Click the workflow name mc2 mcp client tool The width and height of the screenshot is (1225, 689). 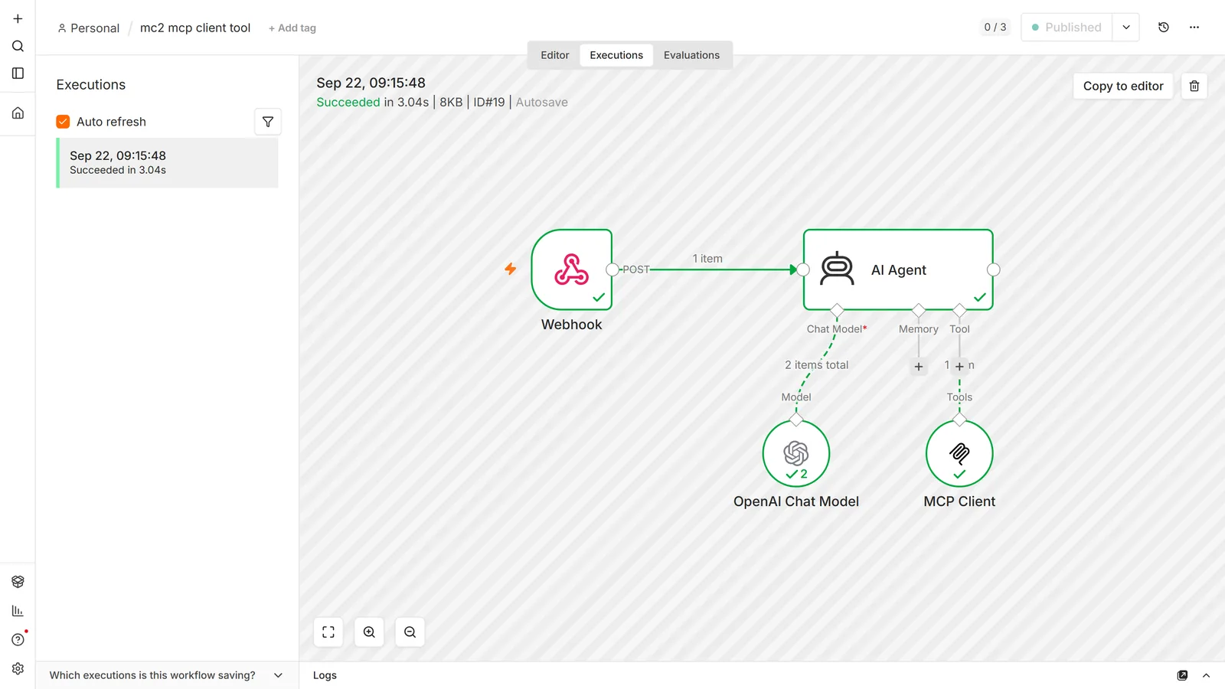tap(195, 28)
